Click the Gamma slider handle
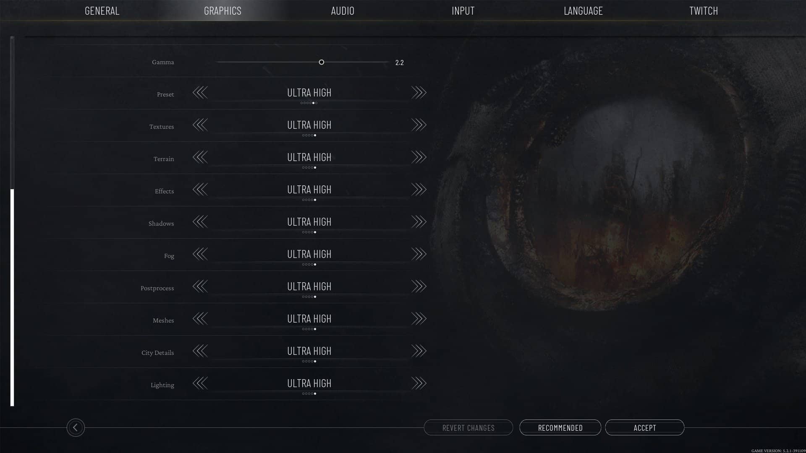The height and width of the screenshot is (453, 806). coord(322,62)
